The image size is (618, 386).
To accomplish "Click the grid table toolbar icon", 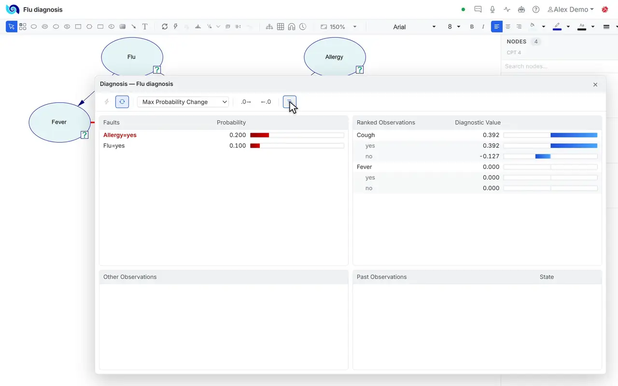I will pyautogui.click(x=281, y=27).
